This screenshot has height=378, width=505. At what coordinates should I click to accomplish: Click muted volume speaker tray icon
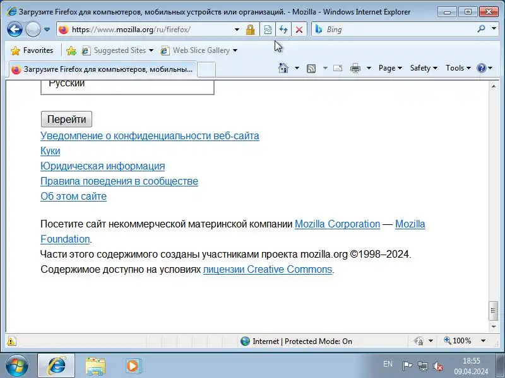(437, 366)
